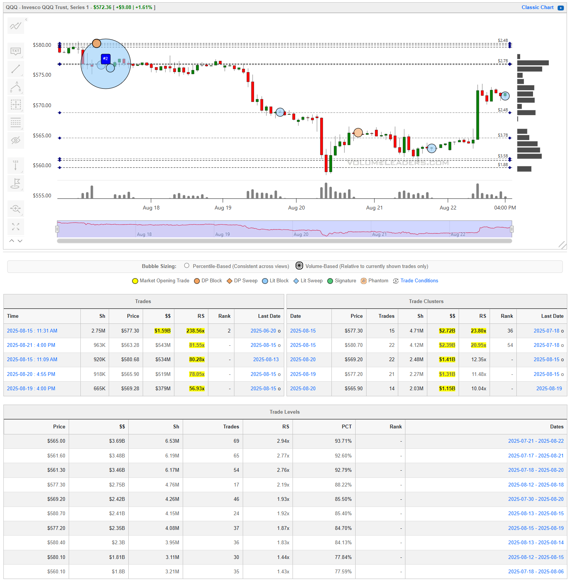Viewport: 570px width, 582px height.
Task: Click the 238.56x RS value
Action: point(195,331)
